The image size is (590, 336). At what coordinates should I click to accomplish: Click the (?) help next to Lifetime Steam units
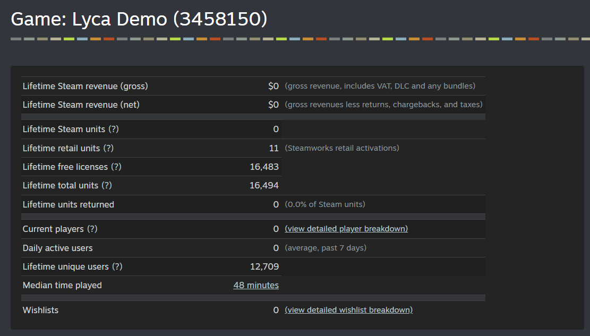pyautogui.click(x=114, y=129)
